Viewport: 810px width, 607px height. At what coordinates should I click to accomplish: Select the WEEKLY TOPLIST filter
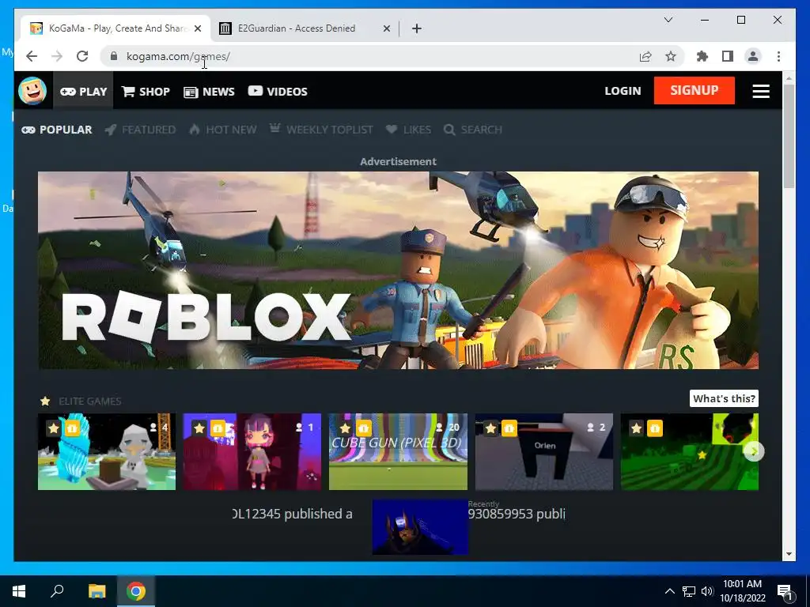coord(321,130)
